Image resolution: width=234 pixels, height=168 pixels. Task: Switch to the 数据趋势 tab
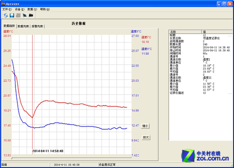click(x=9, y=26)
